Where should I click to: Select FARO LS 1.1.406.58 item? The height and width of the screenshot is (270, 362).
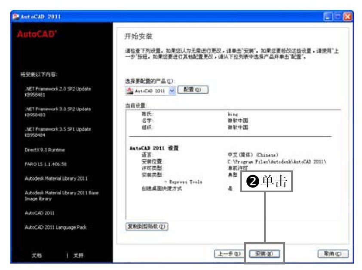click(x=46, y=164)
